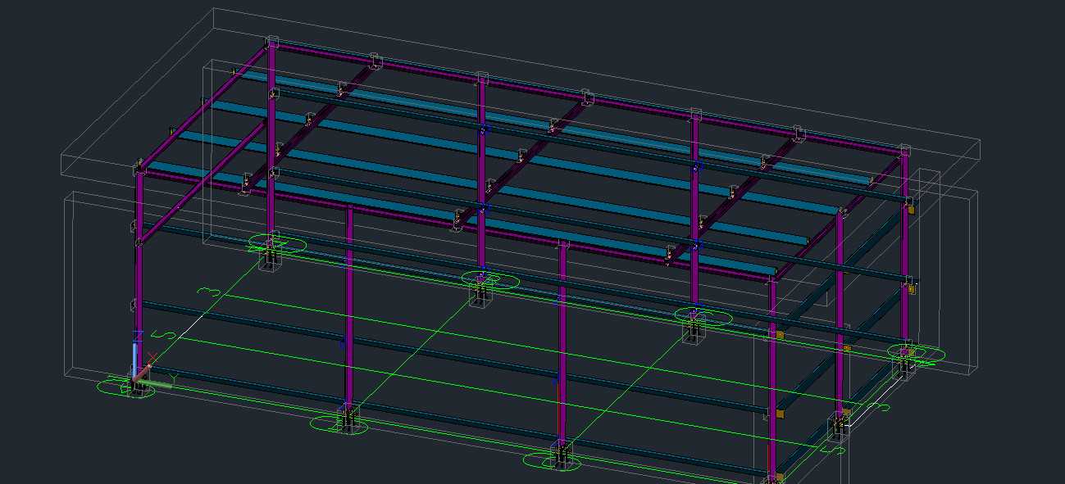Screen dimensions: 1065x484
Task: Click the red X axis of the UCS icon
Action: [142, 373]
